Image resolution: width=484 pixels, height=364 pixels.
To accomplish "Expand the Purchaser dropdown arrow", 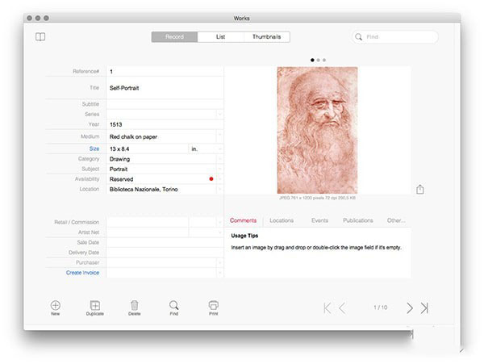I will [219, 262].
